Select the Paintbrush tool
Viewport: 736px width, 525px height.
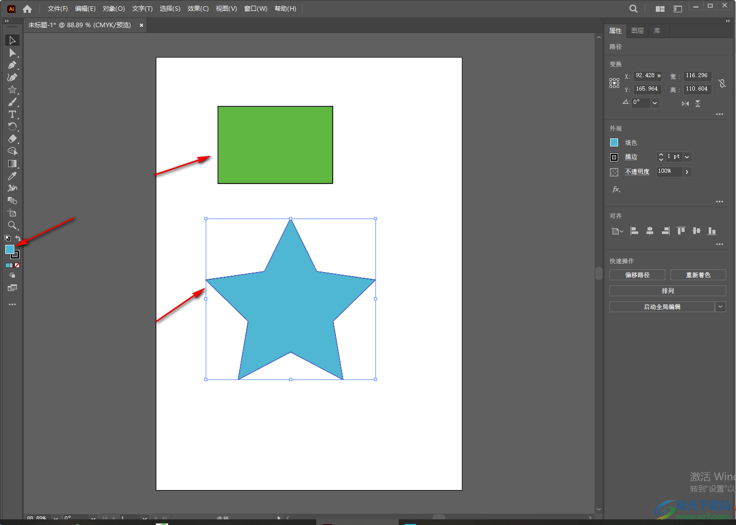(x=12, y=102)
